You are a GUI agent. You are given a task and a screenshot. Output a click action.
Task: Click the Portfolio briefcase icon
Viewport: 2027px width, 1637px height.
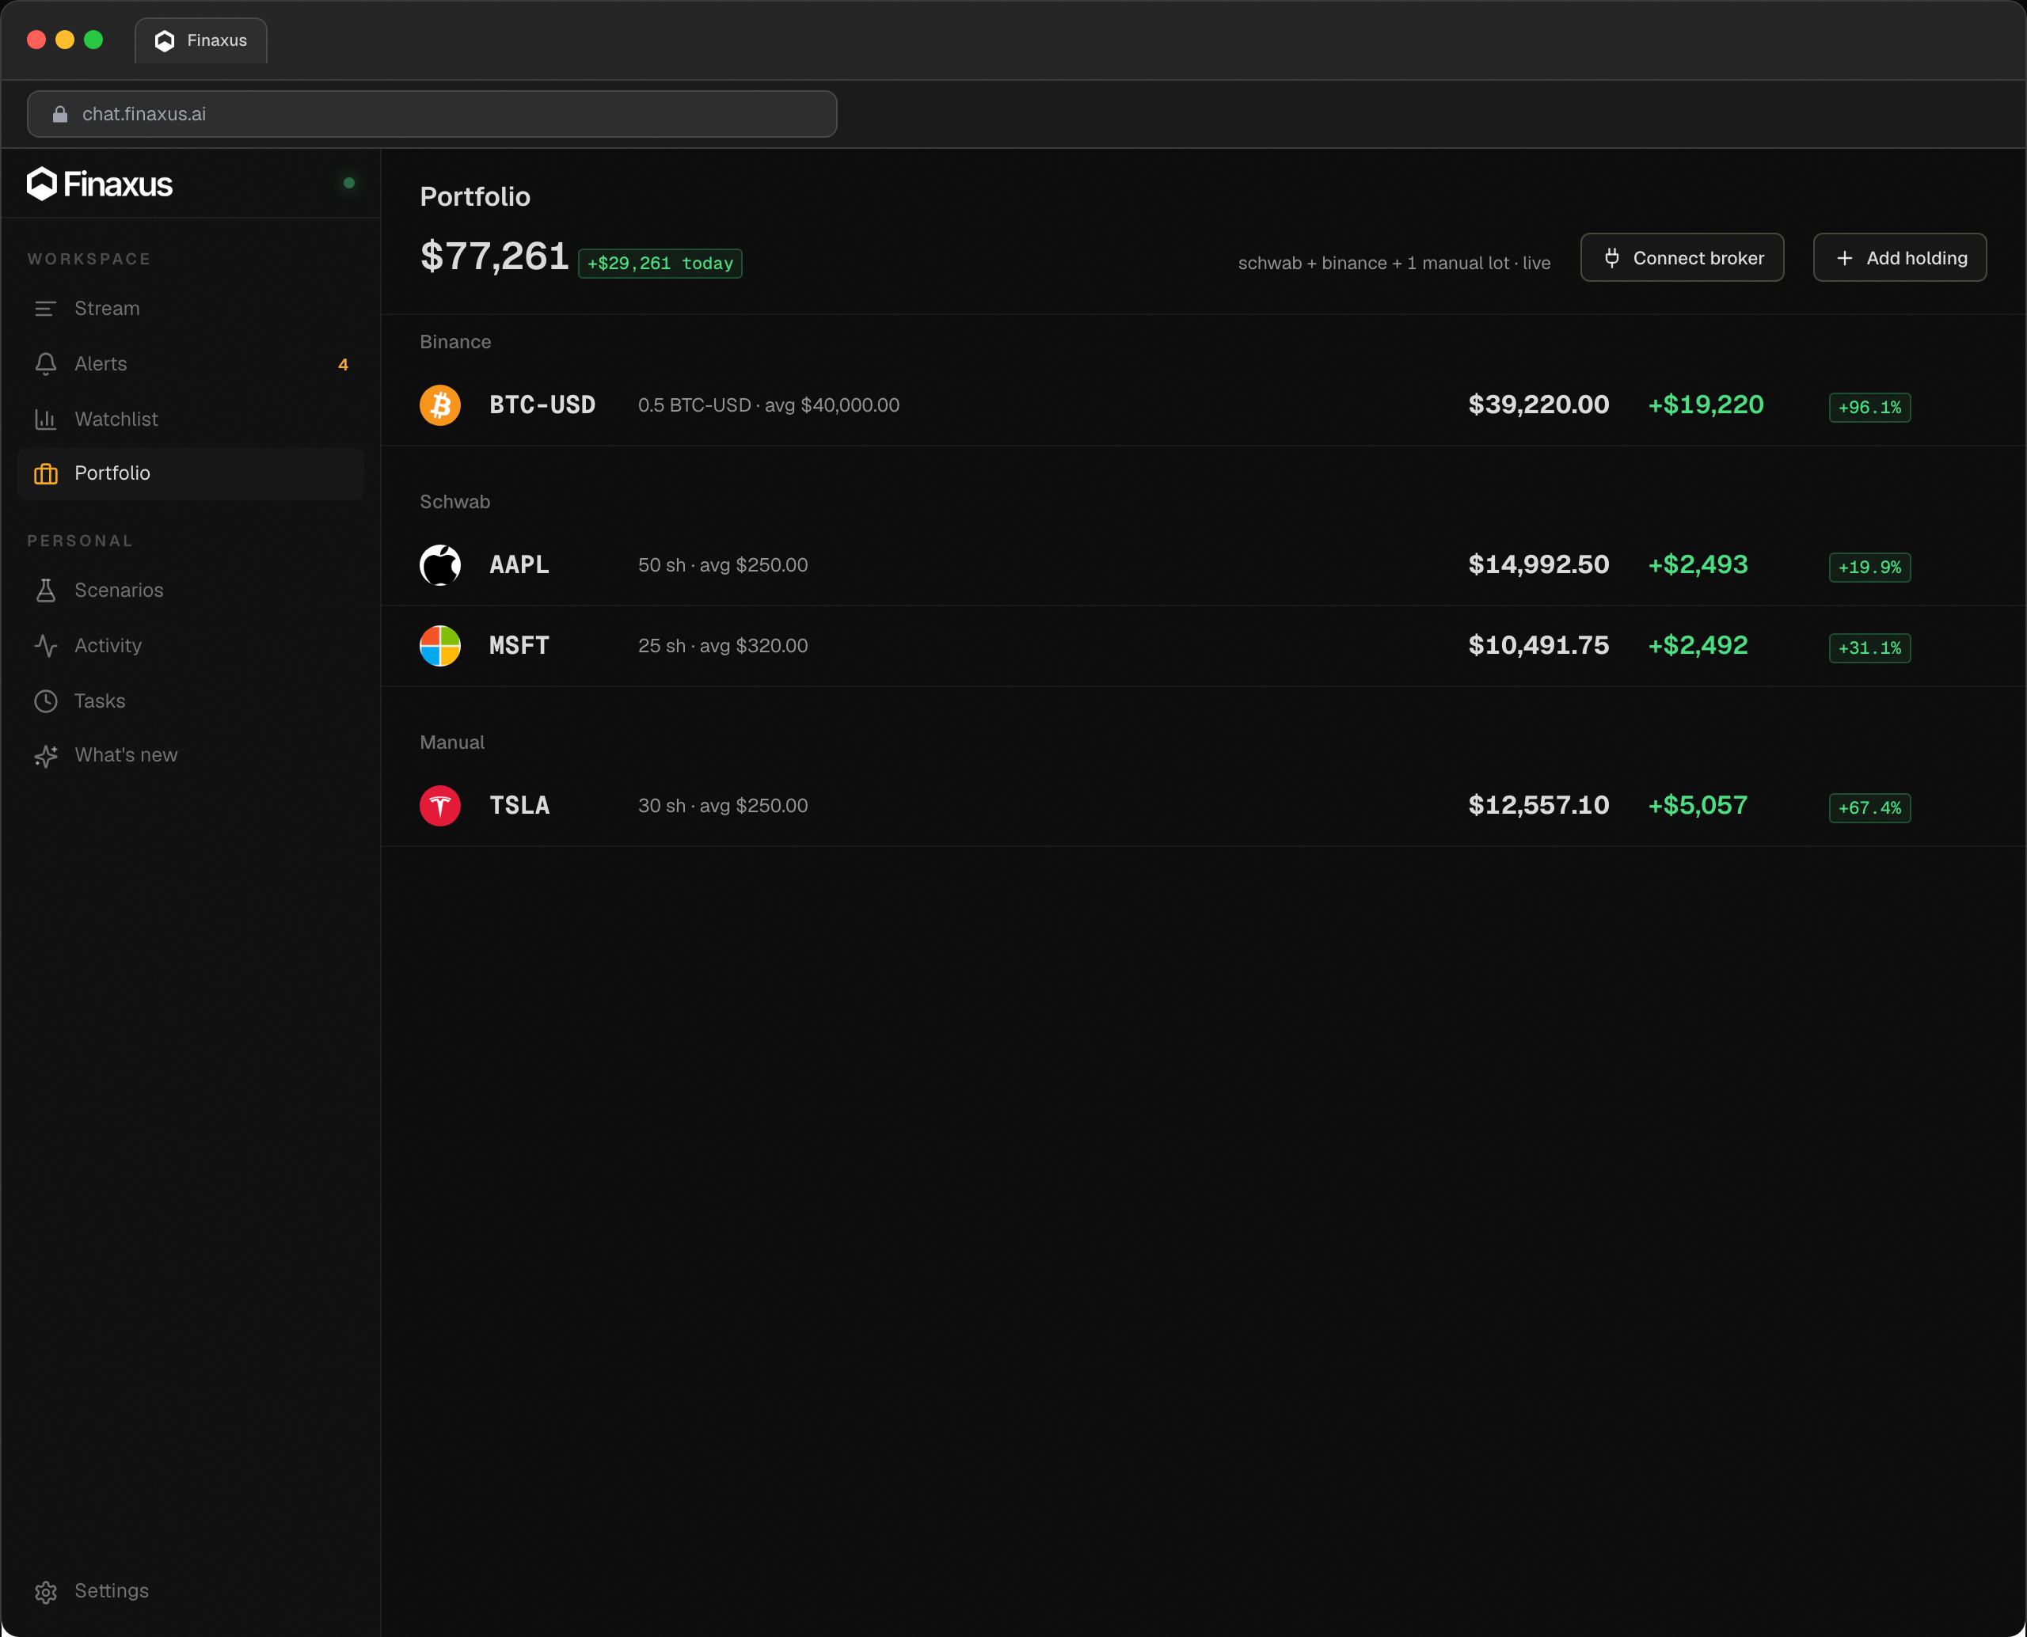point(45,473)
